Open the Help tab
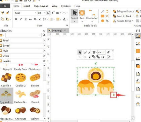The height and width of the screenshot is (122, 141). [77, 6]
